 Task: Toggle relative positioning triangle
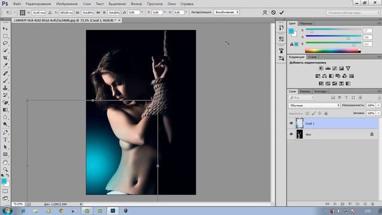tap(50, 13)
